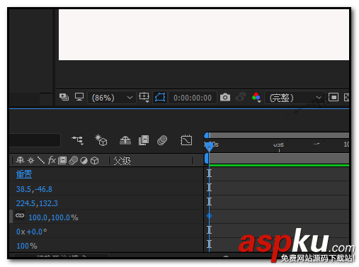
Task: Click position value 224.5,132.3
Action: click(37, 203)
